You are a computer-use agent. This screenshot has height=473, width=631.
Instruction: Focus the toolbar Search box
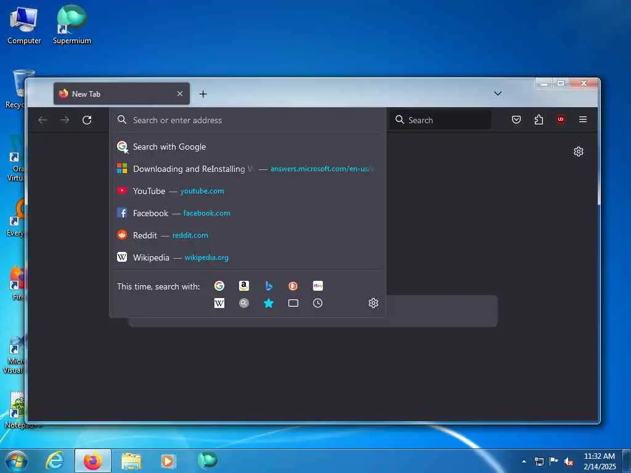(x=440, y=120)
